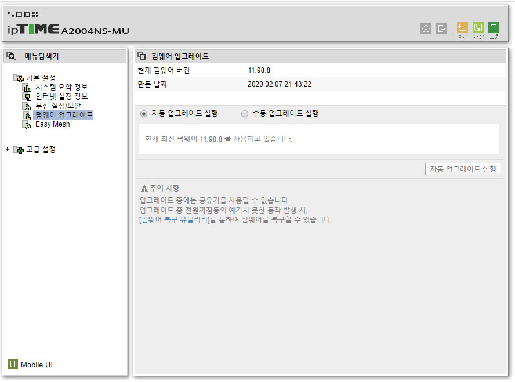Click the 무선 설정/보안 wireless icon
This screenshot has height=382, width=515.
coord(27,106)
